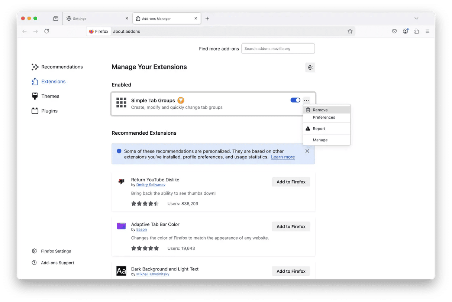Screen dimensions: 452x302
Task: Click the Adaptive Tab Bar Color star rating
Action: point(145,248)
